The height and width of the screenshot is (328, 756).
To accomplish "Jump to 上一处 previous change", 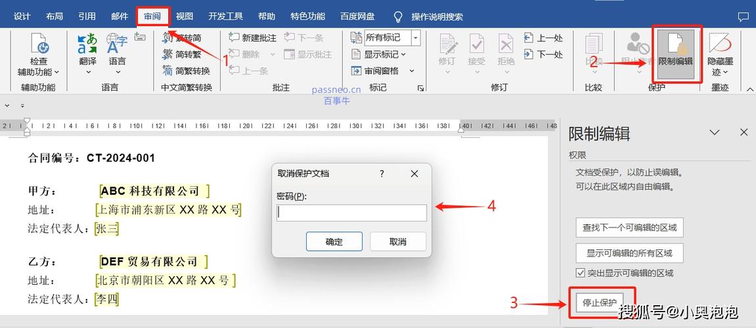I will [543, 37].
